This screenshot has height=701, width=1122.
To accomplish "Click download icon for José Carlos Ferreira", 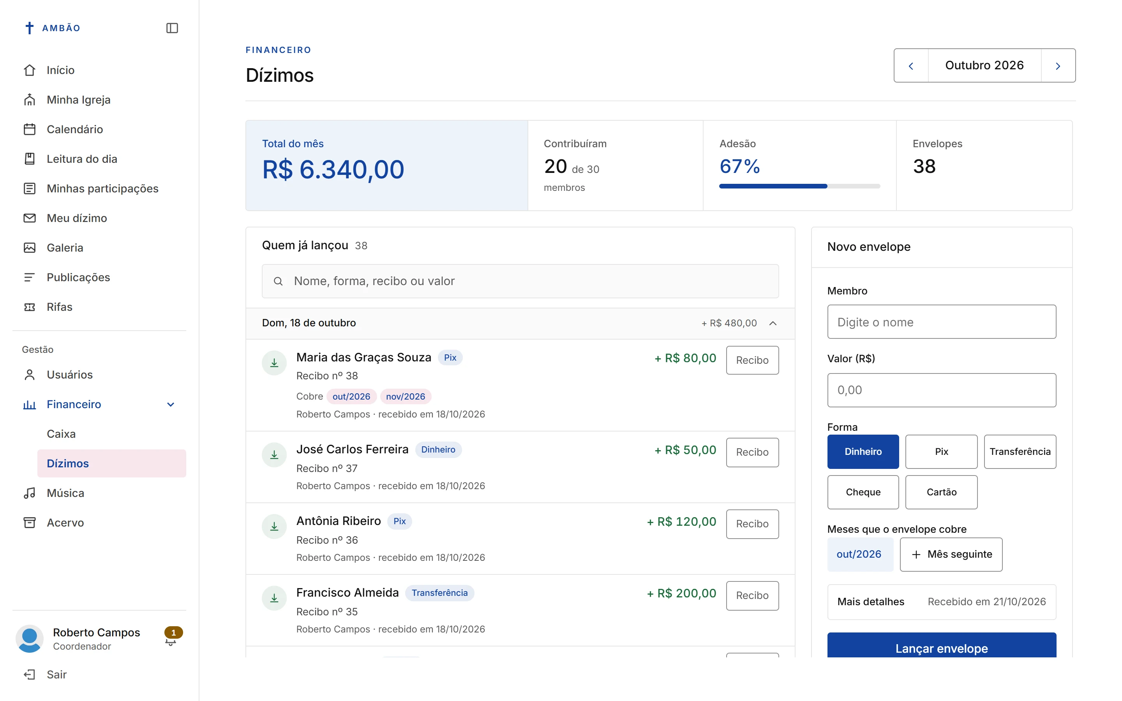I will click(x=275, y=455).
